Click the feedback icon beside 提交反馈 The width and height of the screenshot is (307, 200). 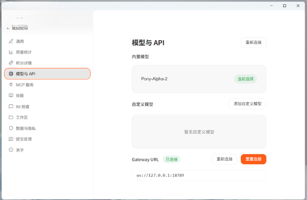[11, 139]
